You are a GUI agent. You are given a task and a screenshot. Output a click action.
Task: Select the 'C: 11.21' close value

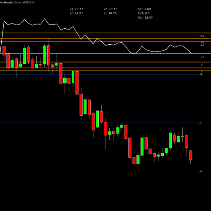pos(76,14)
